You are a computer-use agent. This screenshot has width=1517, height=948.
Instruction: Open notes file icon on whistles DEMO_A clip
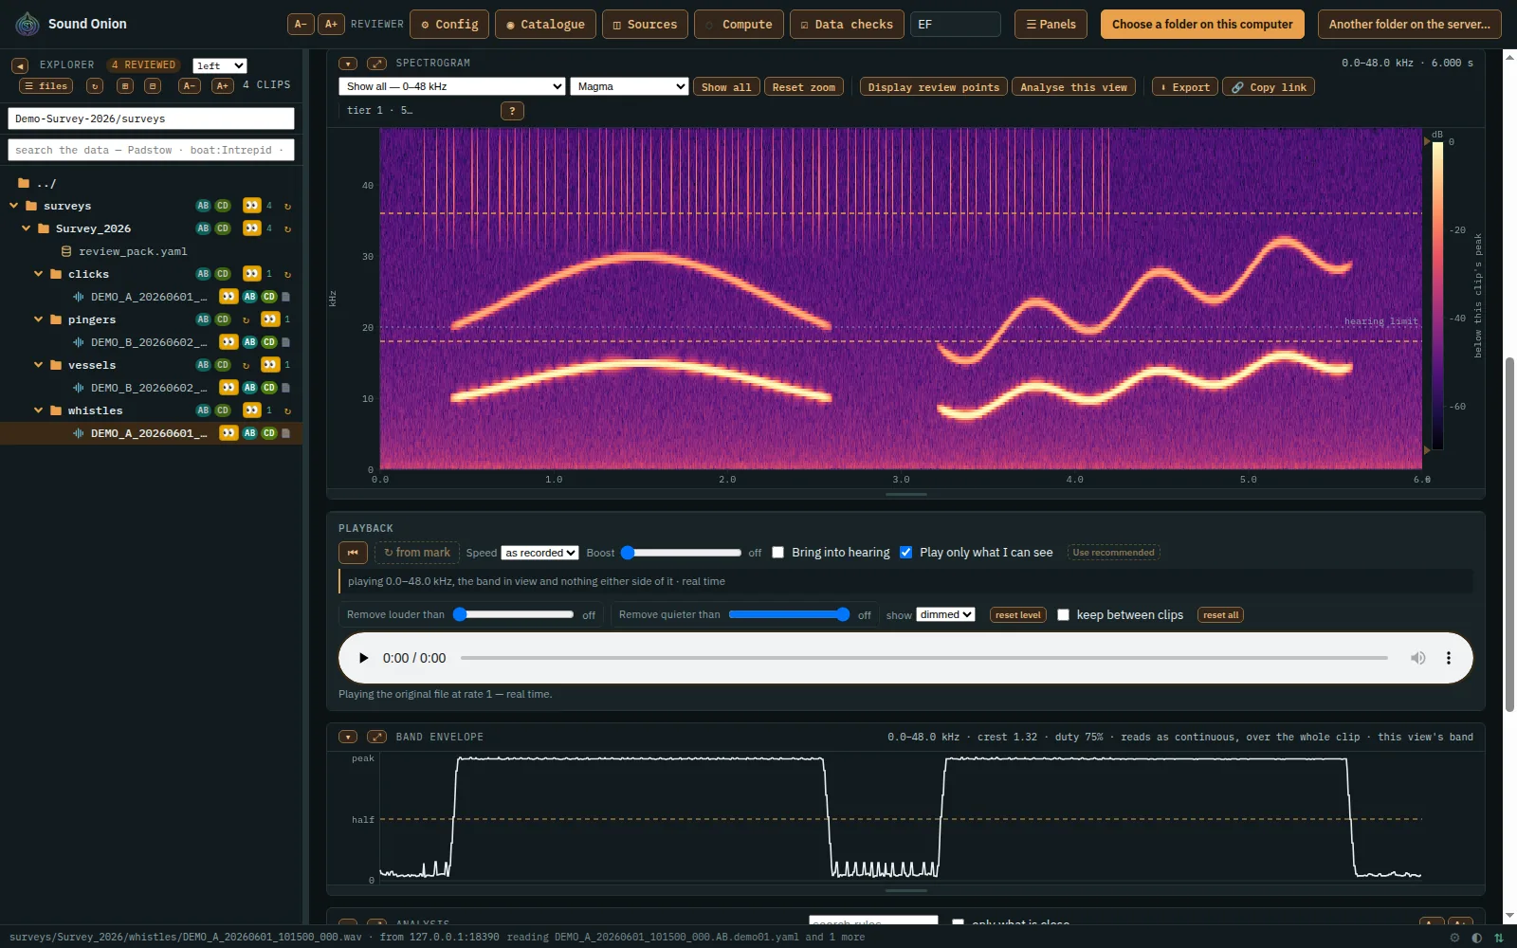coord(285,433)
